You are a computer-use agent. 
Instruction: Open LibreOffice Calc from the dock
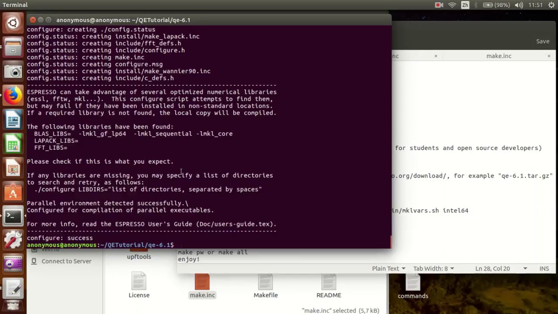(x=13, y=144)
